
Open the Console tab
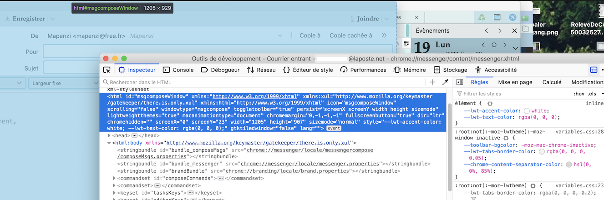[x=178, y=70]
